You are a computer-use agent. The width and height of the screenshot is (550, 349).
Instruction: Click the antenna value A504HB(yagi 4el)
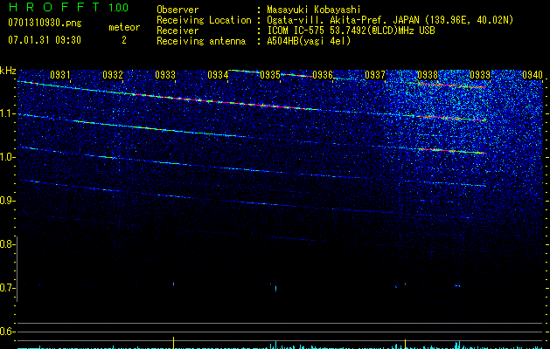[309, 41]
